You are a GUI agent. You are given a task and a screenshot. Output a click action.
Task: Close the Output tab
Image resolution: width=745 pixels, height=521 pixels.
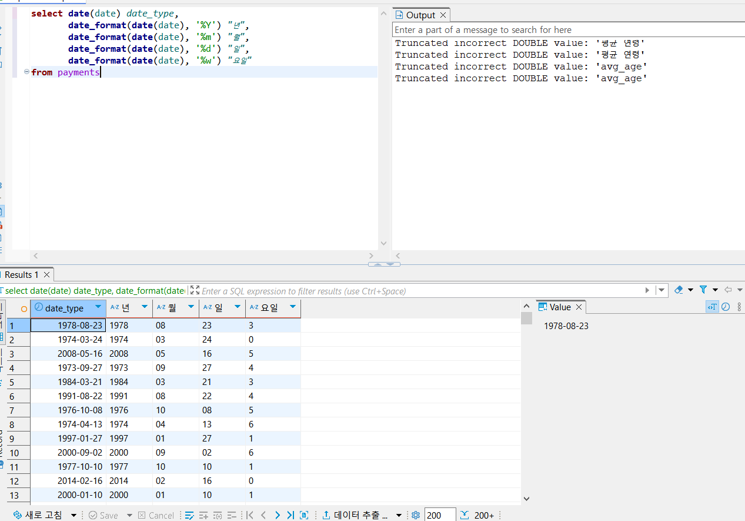(x=443, y=15)
